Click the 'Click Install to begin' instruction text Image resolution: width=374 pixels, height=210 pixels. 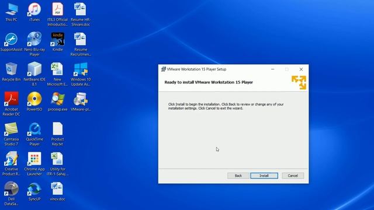tap(226, 106)
